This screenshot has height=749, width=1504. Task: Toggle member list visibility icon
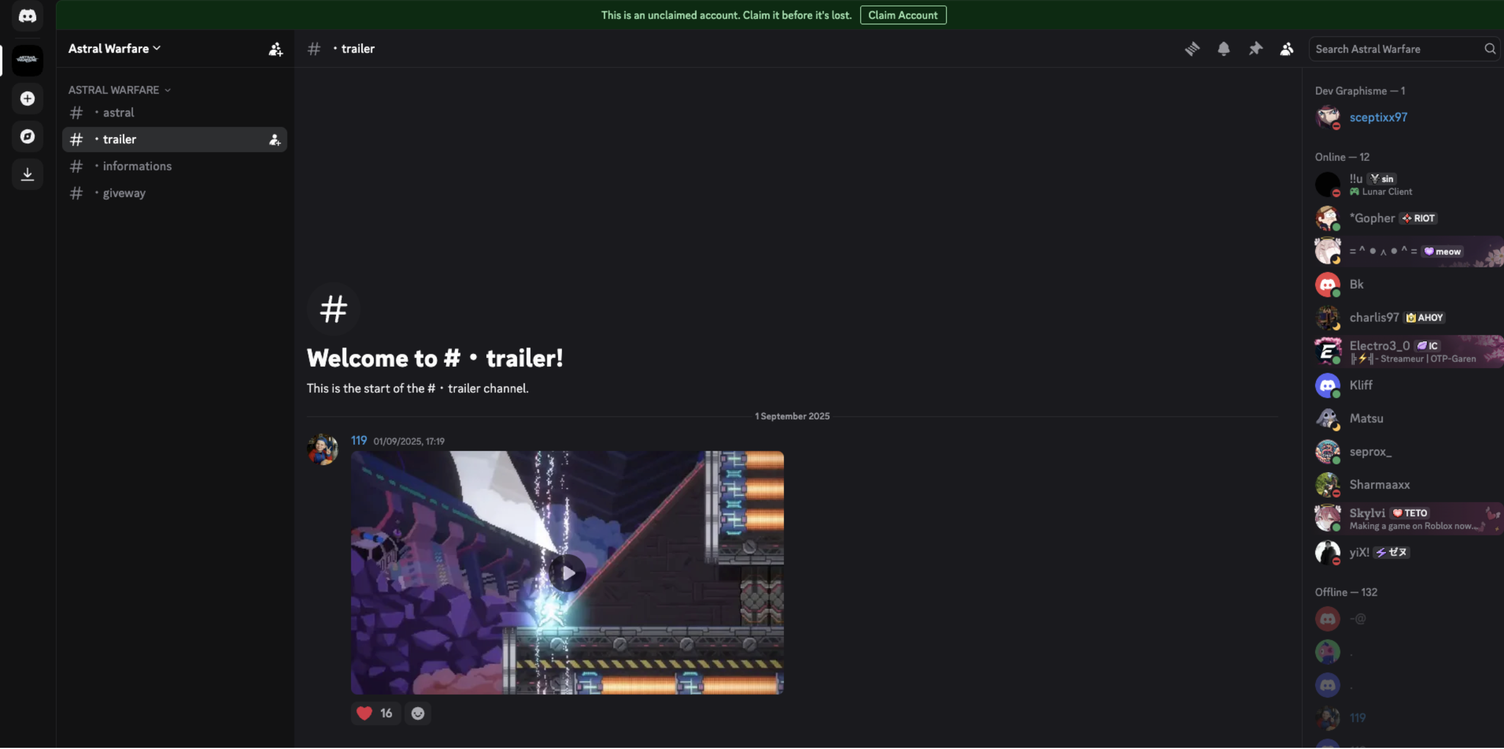click(1286, 49)
